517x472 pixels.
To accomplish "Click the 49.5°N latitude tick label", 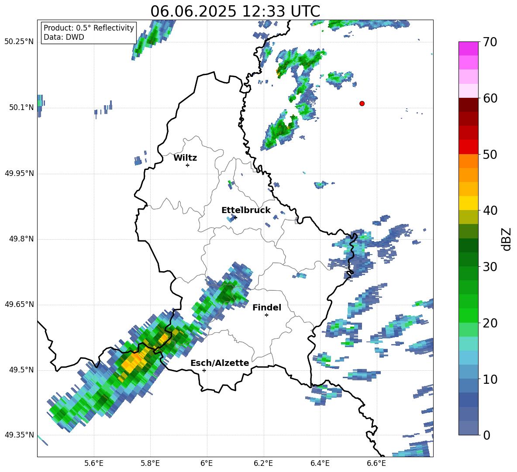I will 21,370.
